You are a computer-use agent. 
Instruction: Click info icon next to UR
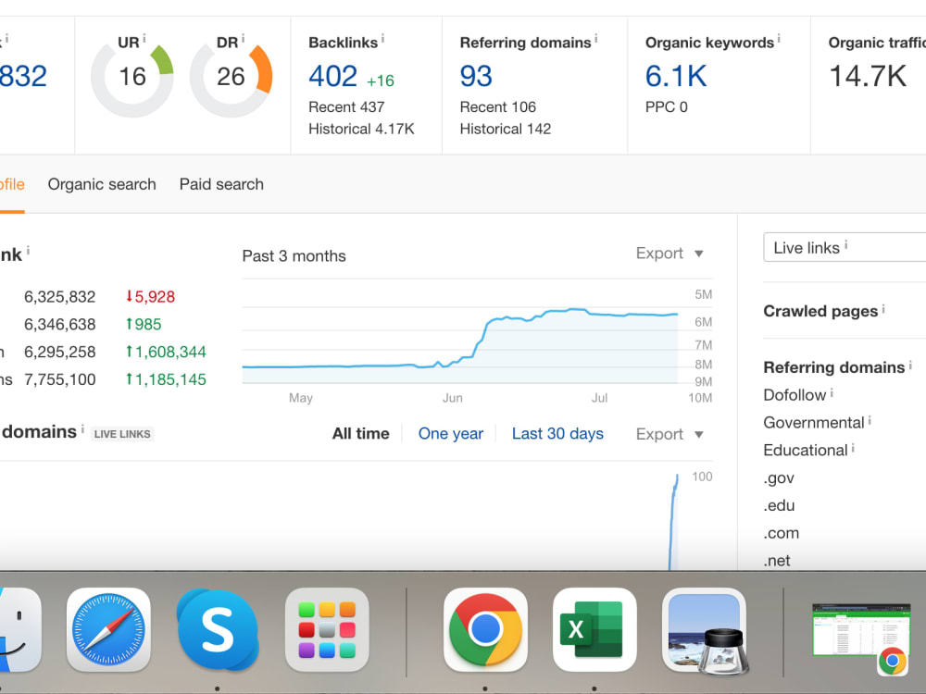144,38
